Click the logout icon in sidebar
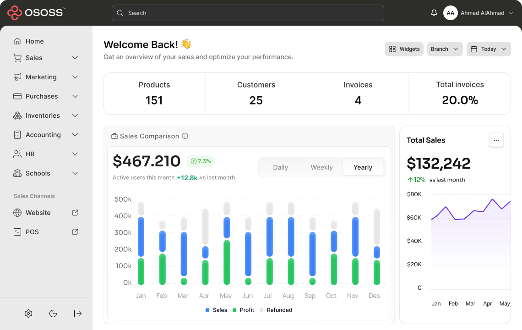Viewport: 522px width, 330px height. [78, 313]
